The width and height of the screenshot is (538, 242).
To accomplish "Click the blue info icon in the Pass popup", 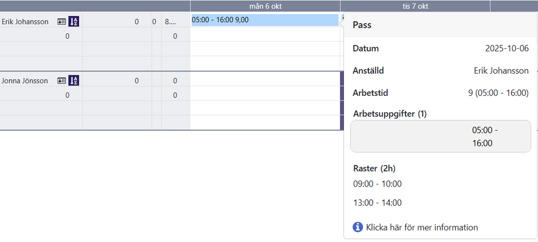I will (x=358, y=227).
